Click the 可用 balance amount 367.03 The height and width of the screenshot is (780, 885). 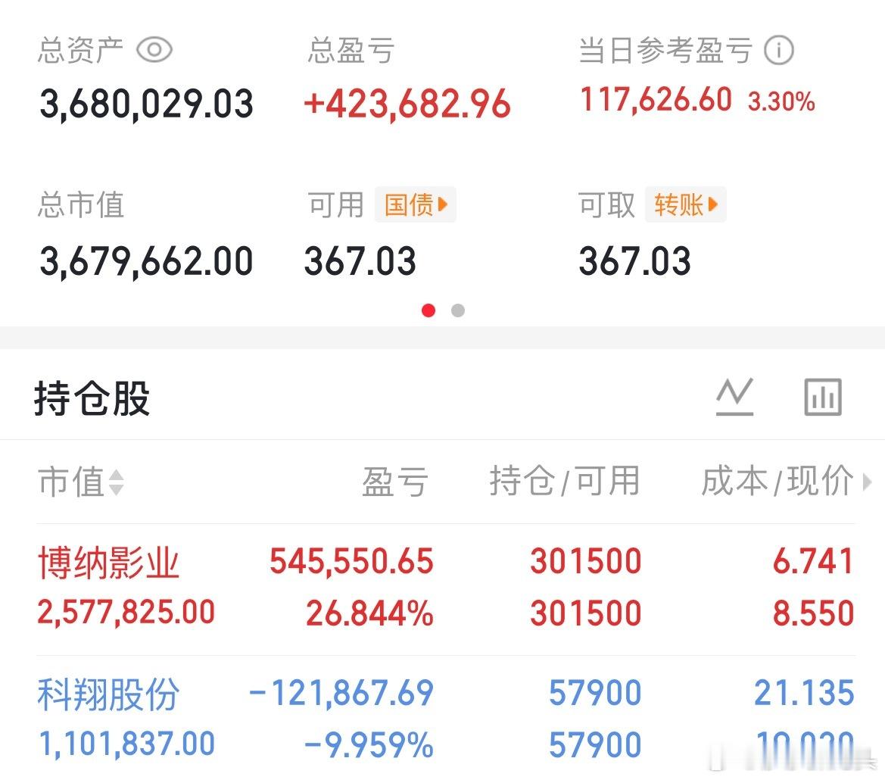click(x=360, y=261)
